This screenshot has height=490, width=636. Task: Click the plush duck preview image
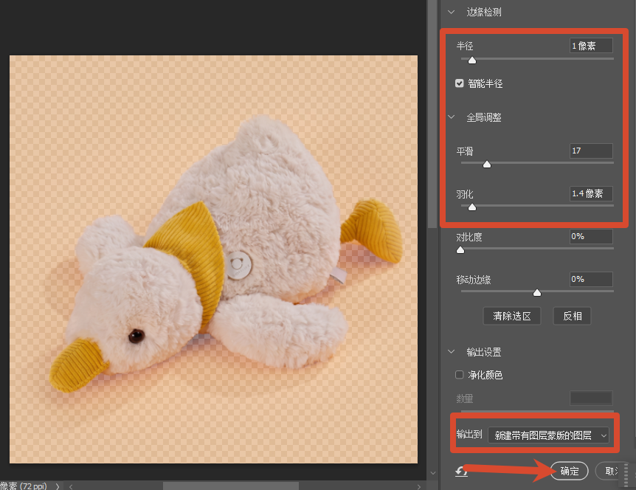pyautogui.click(x=213, y=259)
